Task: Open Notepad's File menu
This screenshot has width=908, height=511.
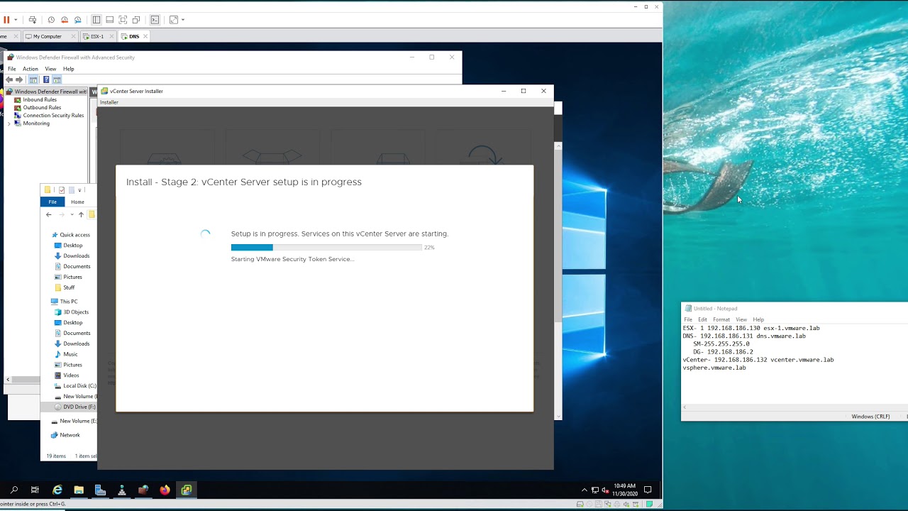Action: click(688, 319)
